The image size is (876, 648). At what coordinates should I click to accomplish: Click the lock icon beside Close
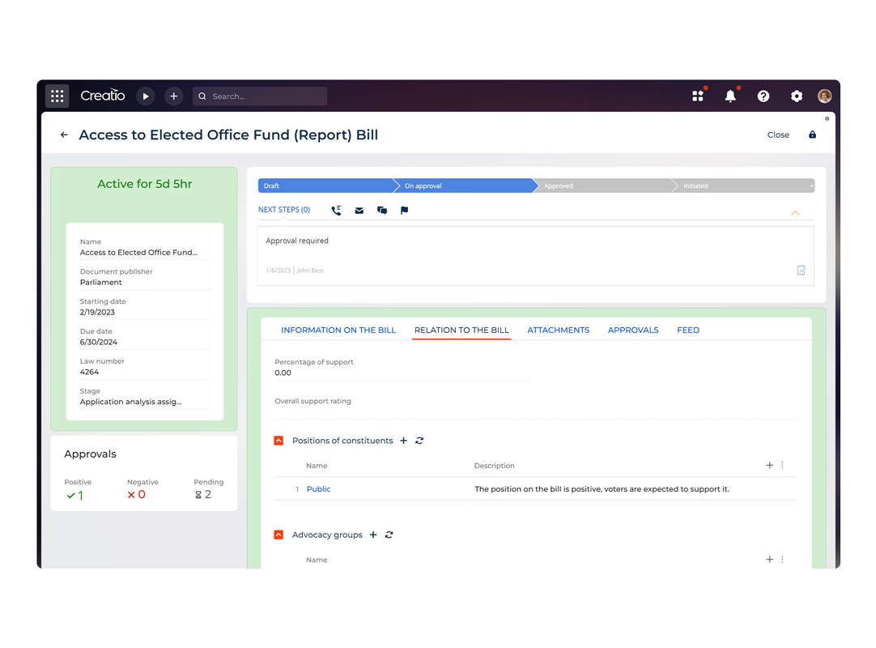click(x=812, y=135)
